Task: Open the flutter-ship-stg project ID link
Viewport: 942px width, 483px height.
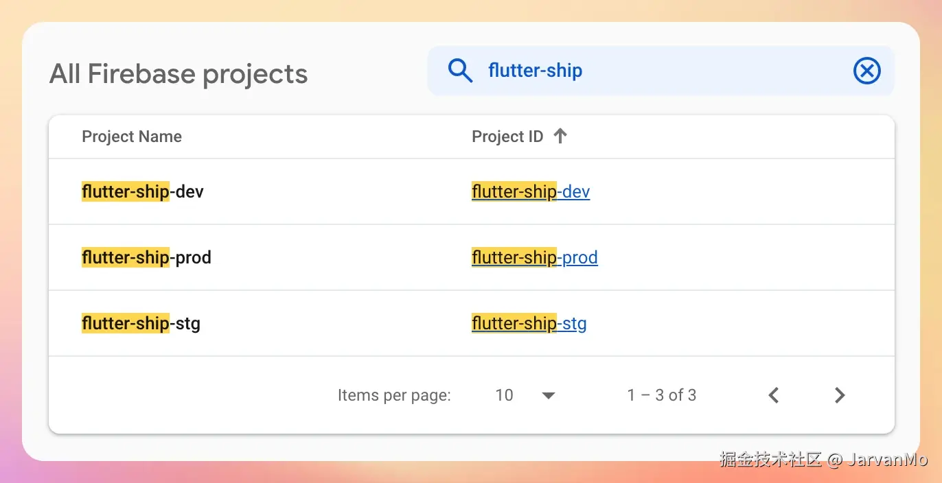Action: [529, 323]
